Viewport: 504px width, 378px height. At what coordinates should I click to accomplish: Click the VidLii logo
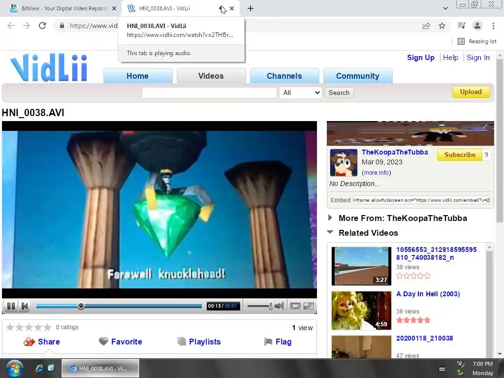click(x=49, y=67)
